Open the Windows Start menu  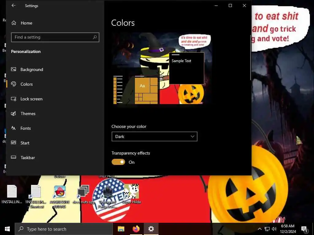7,229
